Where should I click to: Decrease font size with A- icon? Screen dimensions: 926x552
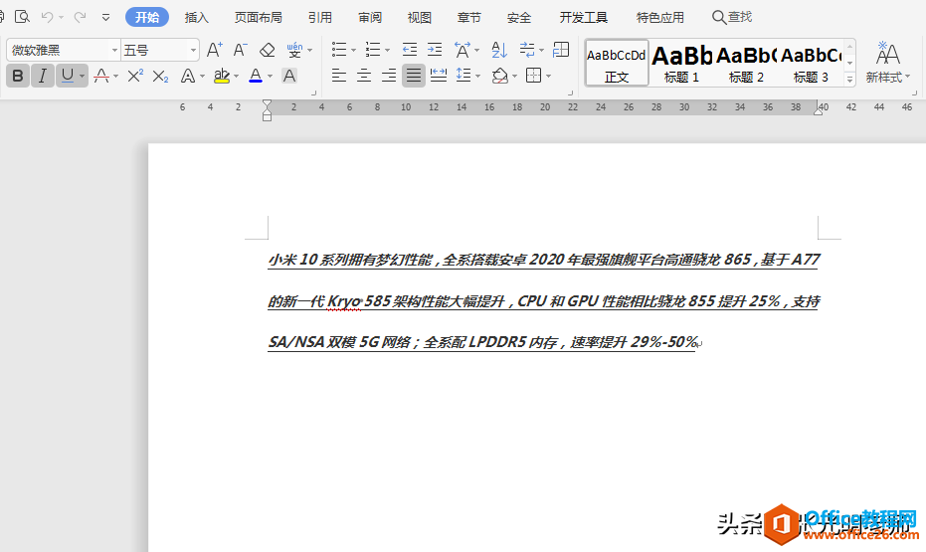pos(240,50)
